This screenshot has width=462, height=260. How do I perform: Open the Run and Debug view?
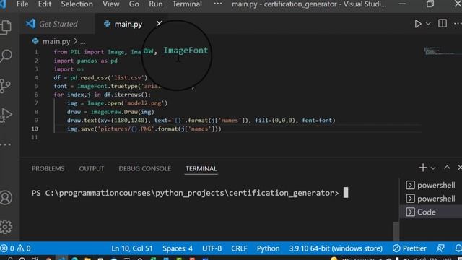[6, 115]
